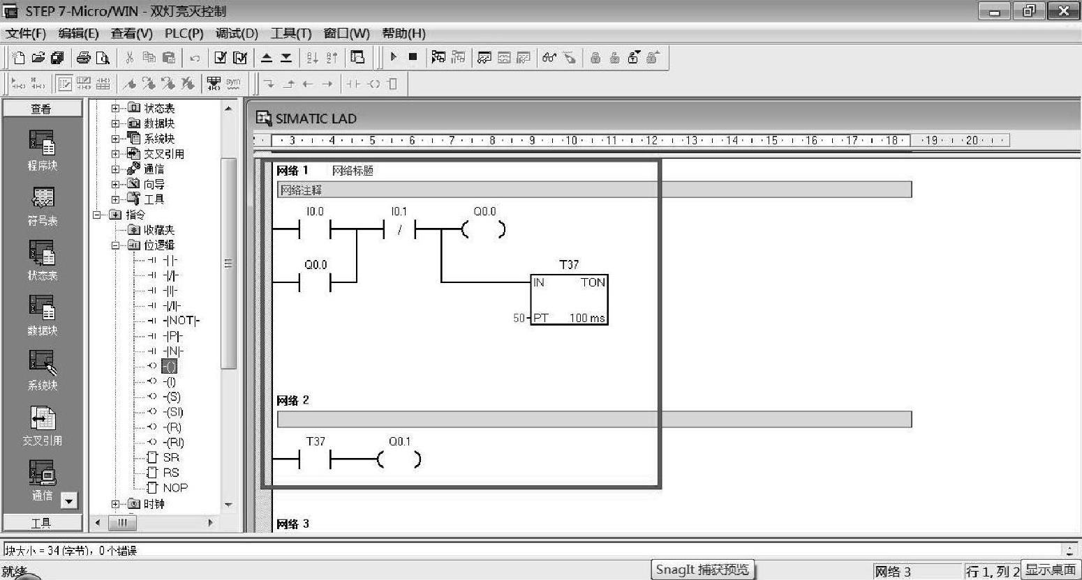Click the Save project icon

tap(57, 58)
